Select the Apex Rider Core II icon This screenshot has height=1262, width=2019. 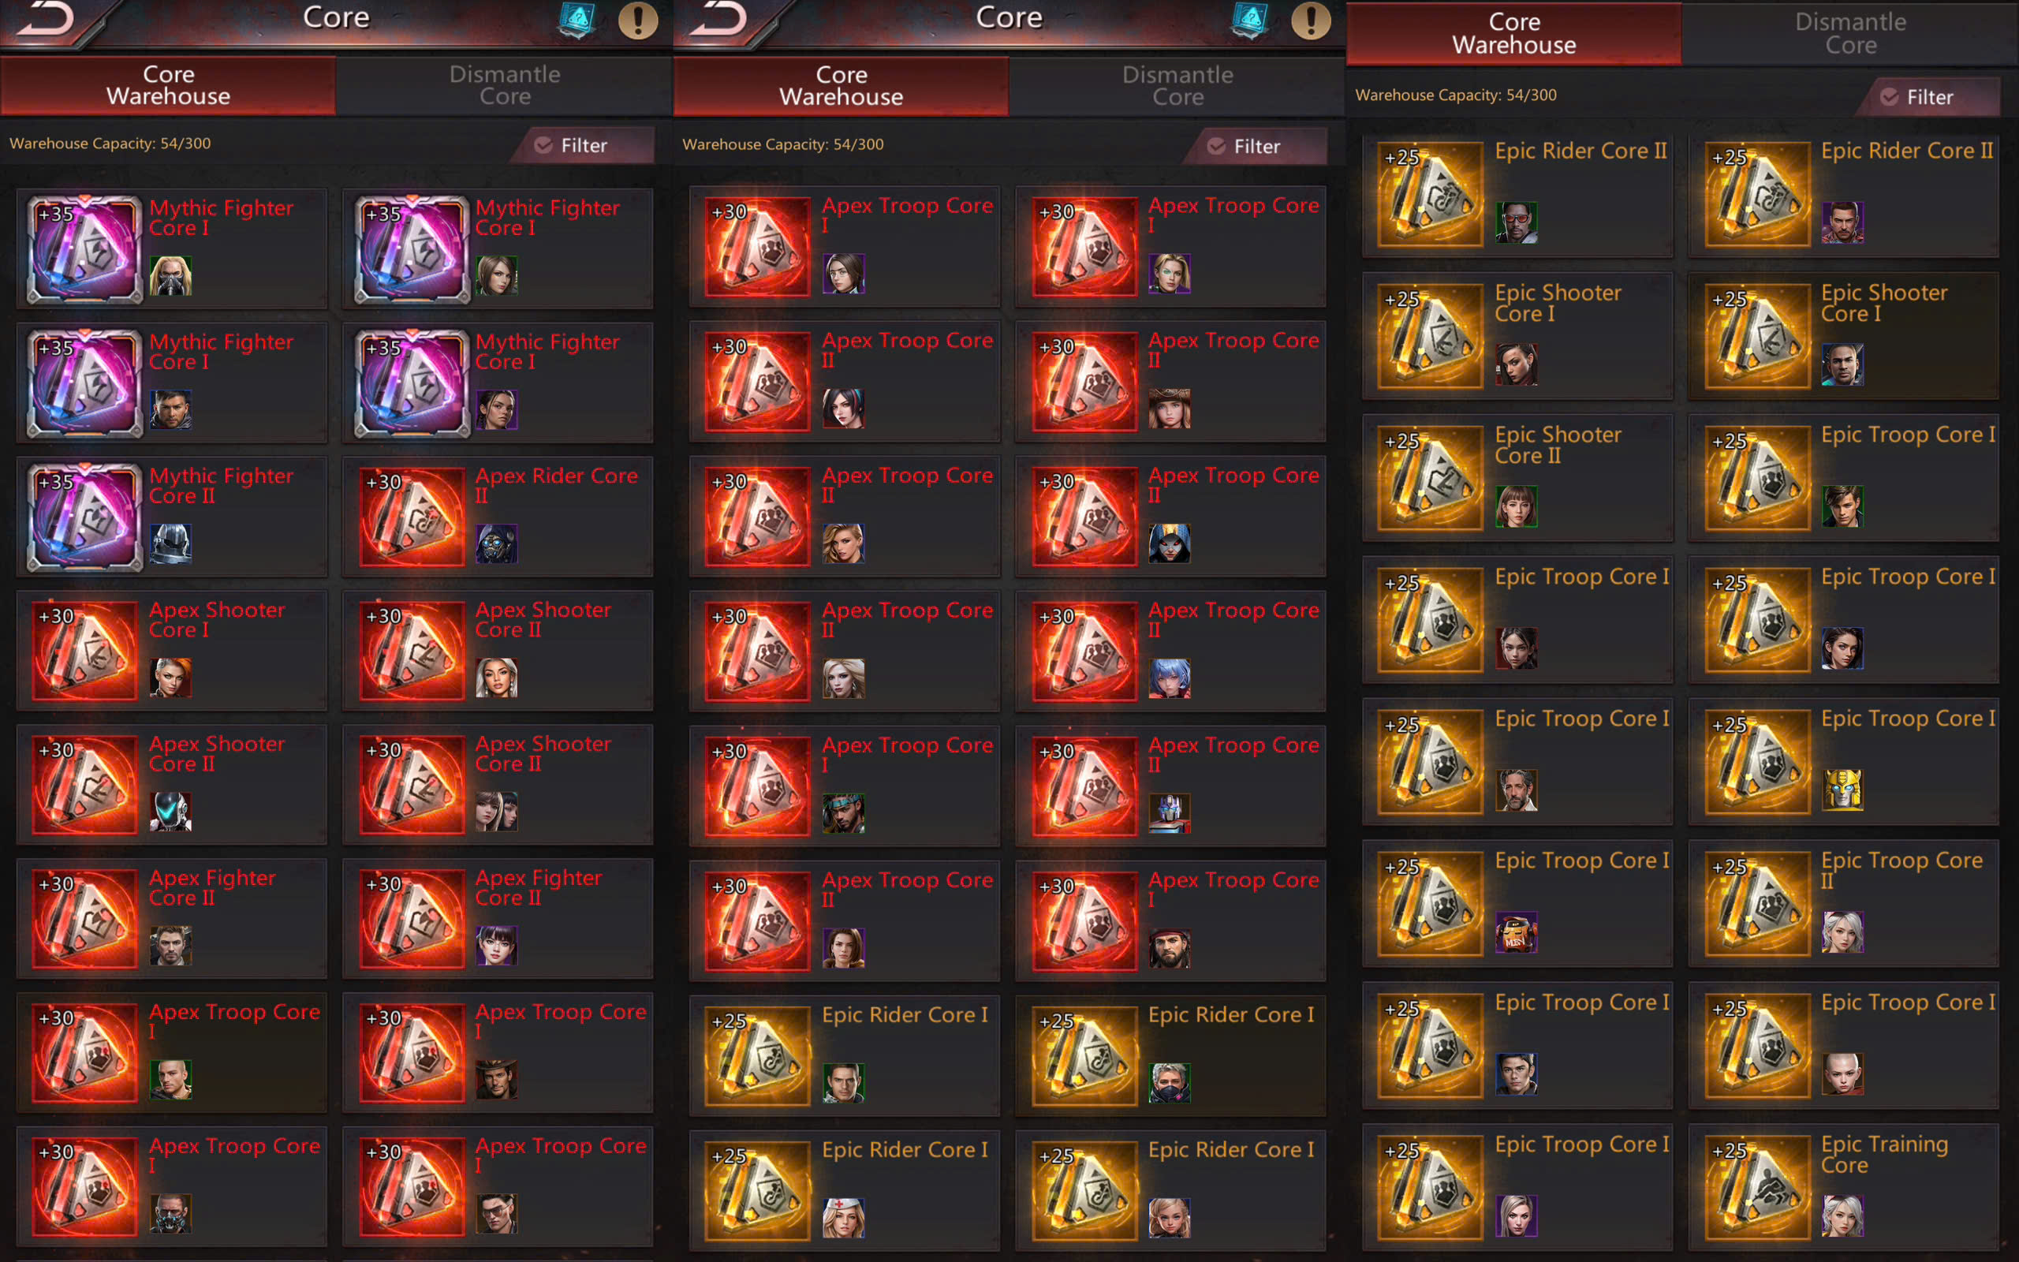(x=412, y=517)
